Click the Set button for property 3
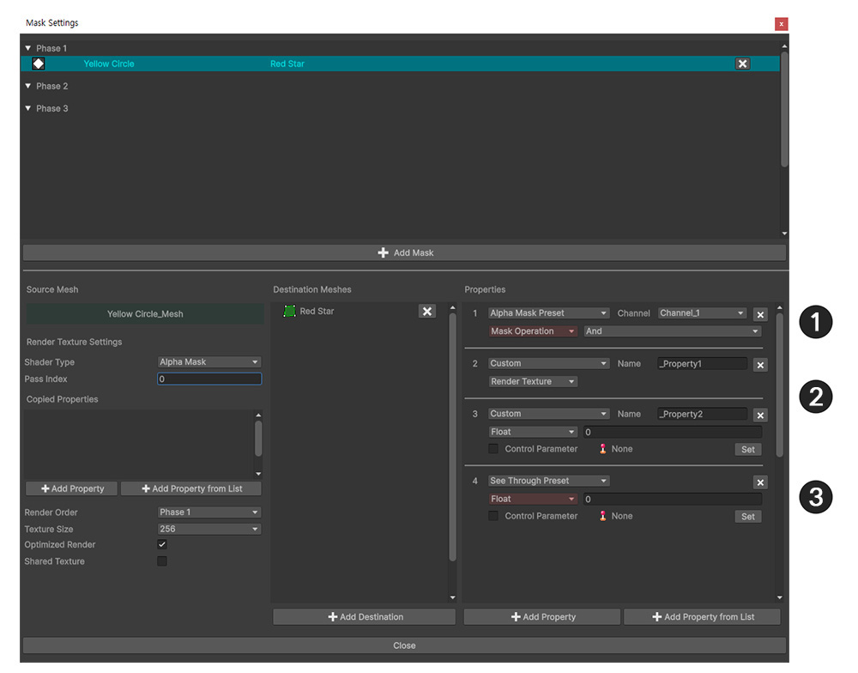Image resolution: width=858 pixels, height=673 pixels. [747, 449]
